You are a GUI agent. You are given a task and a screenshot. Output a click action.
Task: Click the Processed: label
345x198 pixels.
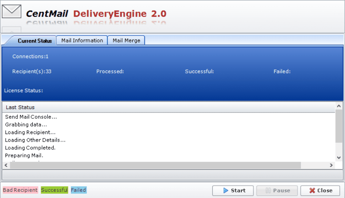(x=110, y=72)
